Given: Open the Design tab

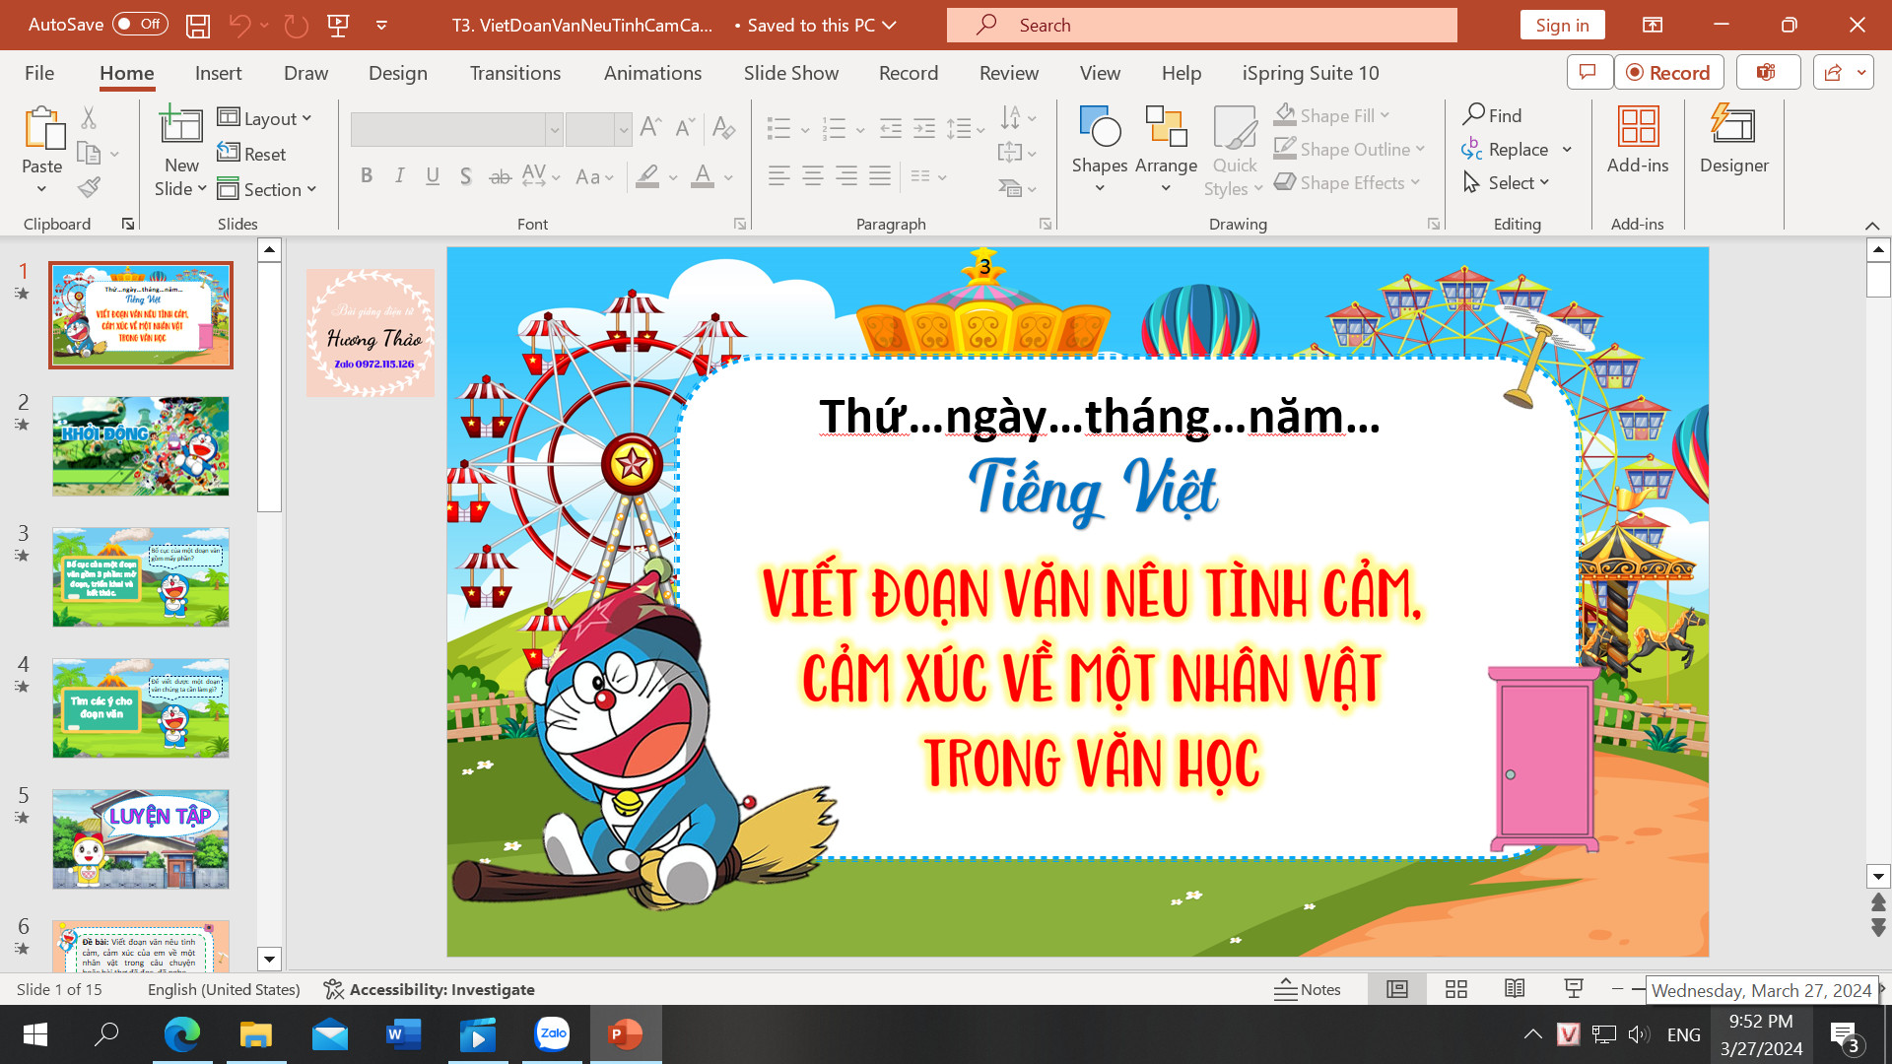Looking at the screenshot, I should click(x=398, y=73).
